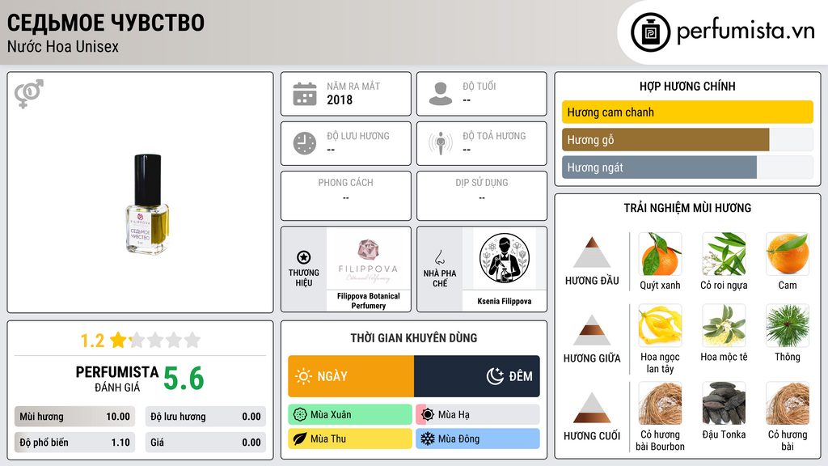Image resolution: width=828 pixels, height=466 pixels.
Task: Click the Dịp sử dụng occasion box
Action: tap(482, 196)
